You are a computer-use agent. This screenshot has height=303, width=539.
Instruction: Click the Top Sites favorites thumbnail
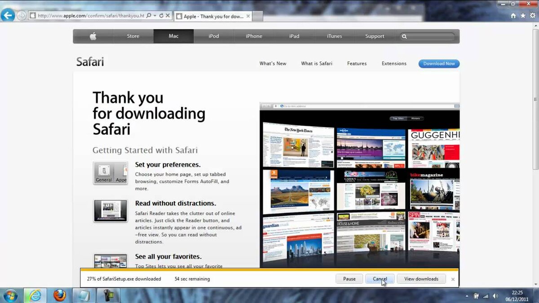(x=110, y=261)
